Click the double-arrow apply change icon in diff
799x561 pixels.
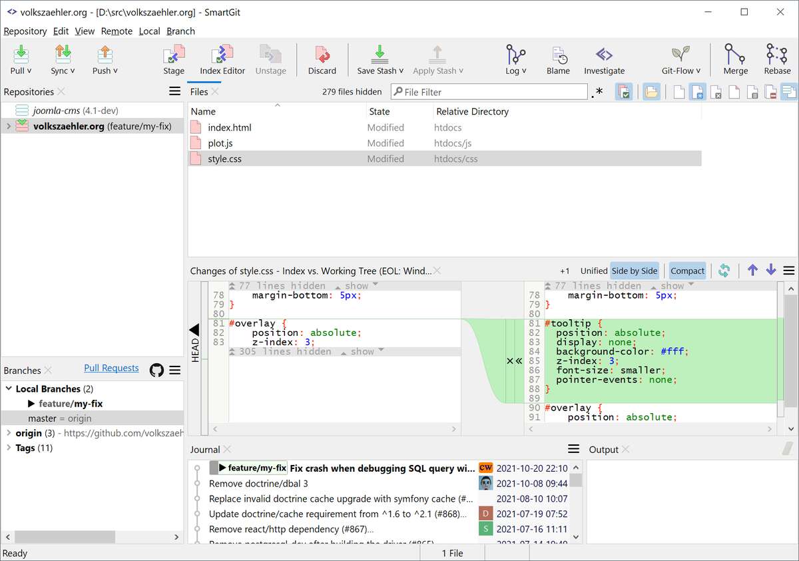point(518,360)
